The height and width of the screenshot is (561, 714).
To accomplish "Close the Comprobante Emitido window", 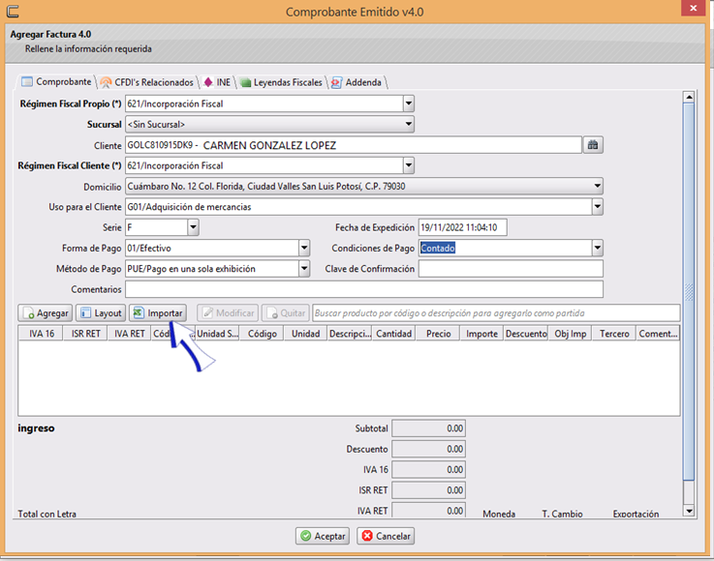I will 693,8.
